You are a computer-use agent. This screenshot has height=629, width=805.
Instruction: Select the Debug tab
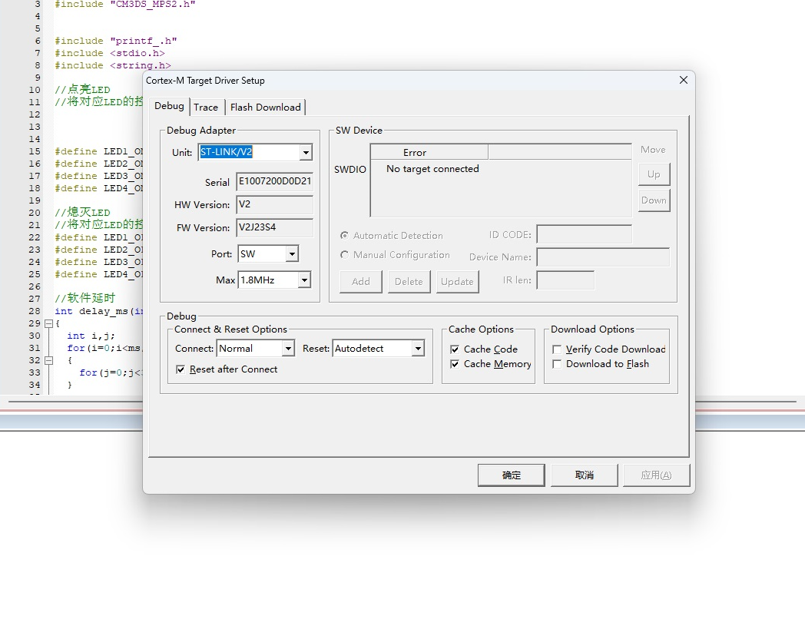tap(169, 106)
